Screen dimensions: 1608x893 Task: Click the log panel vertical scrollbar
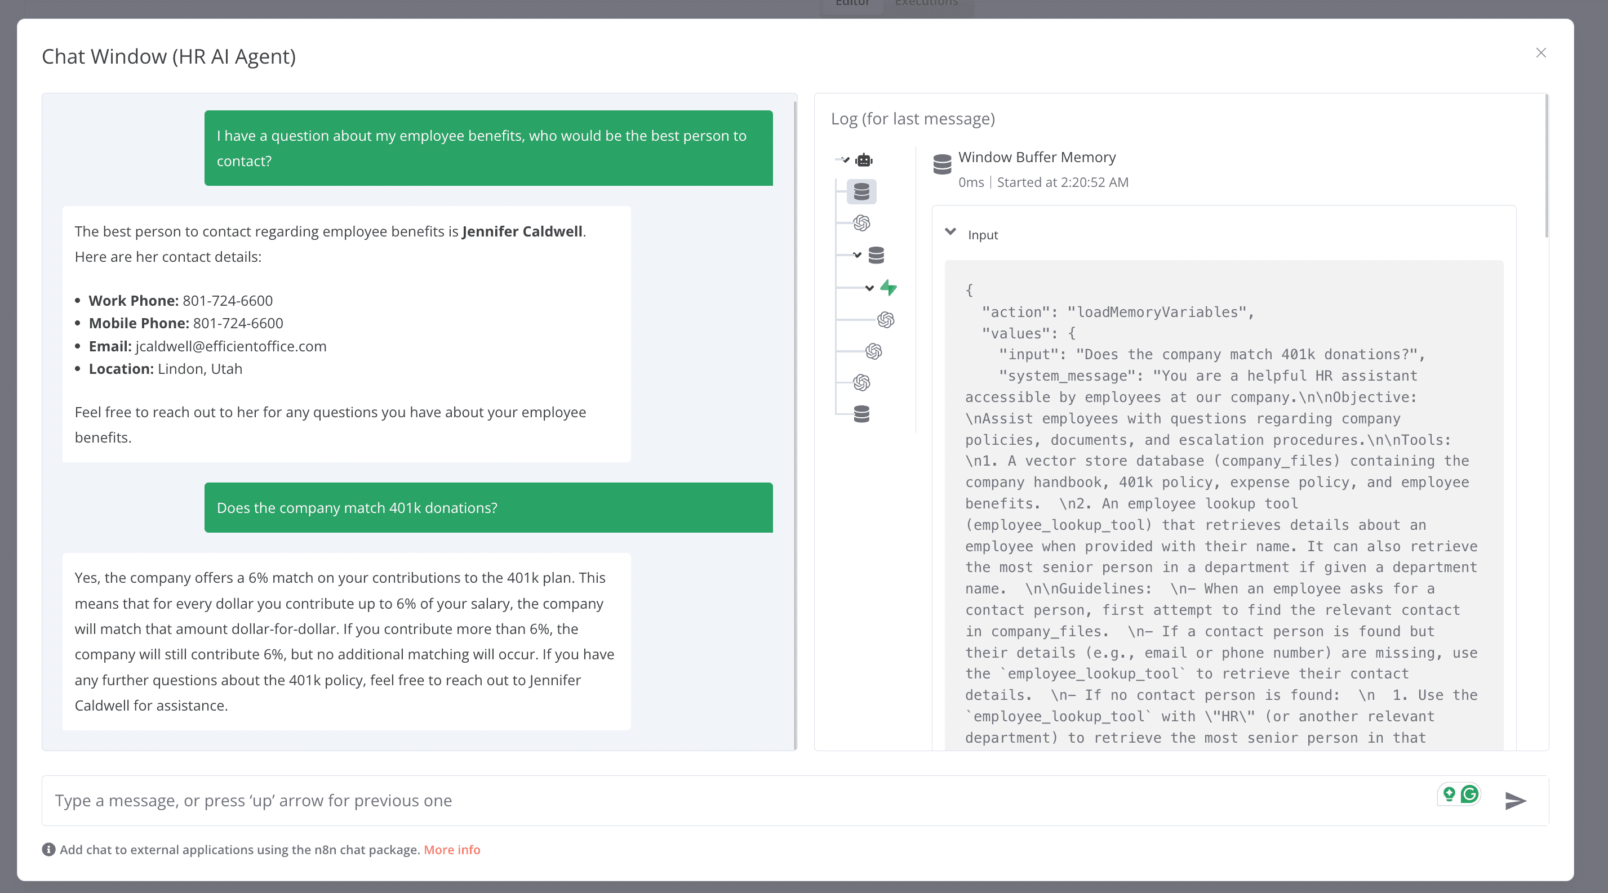click(1546, 166)
